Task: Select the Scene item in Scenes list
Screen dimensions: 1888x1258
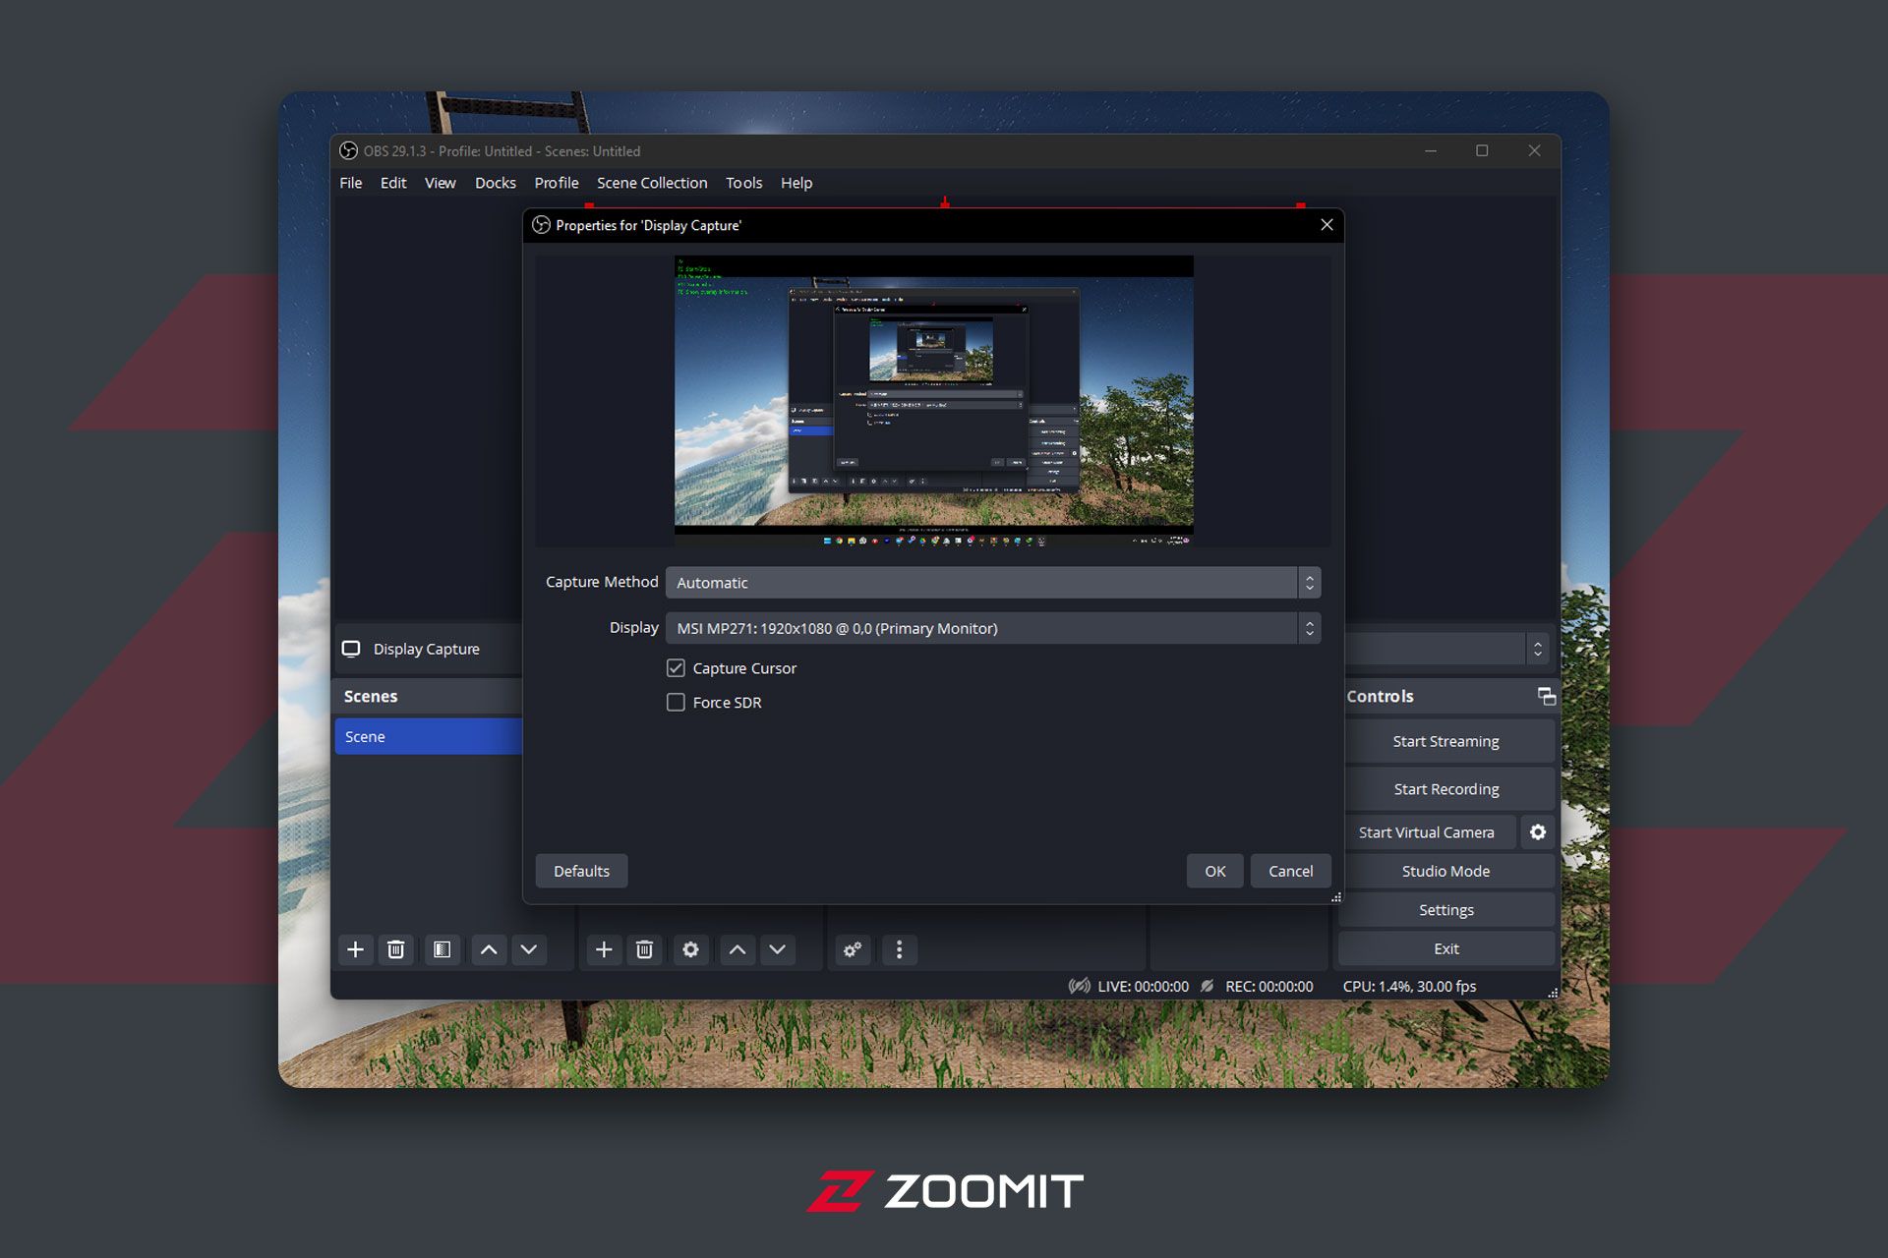Action: coord(428,736)
